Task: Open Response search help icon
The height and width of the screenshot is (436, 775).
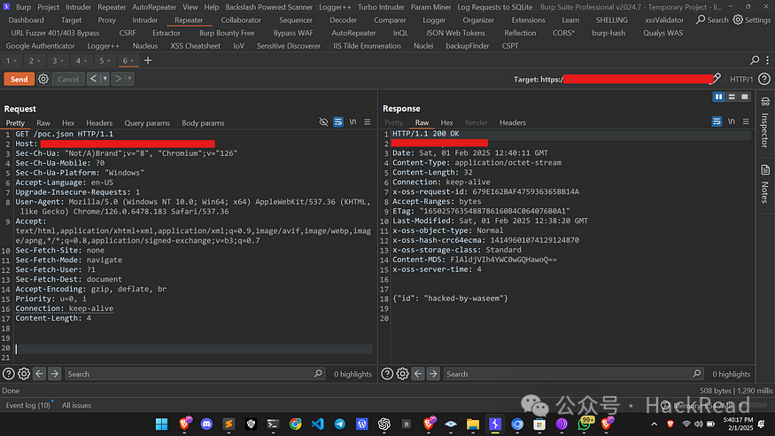Action: pos(387,374)
